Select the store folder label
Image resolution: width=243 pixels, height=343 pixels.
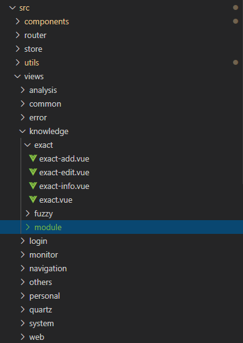33,49
